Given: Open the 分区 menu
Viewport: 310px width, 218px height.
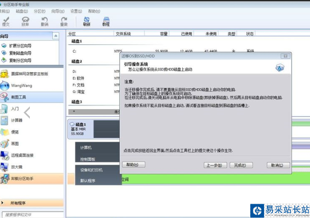Looking at the screenshot, I should tap(40, 11).
